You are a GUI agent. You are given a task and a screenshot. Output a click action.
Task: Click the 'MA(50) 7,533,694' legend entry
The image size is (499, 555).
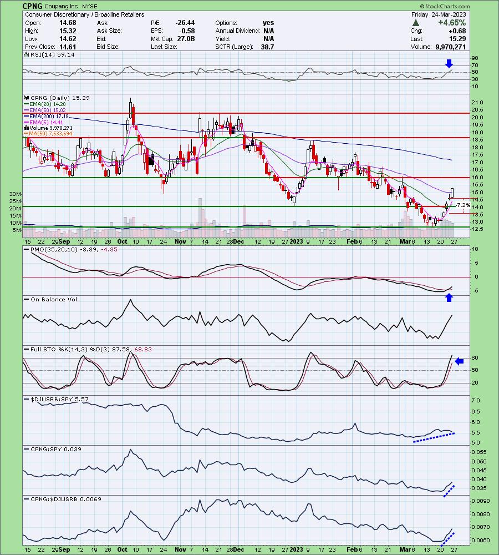[x=50, y=133]
